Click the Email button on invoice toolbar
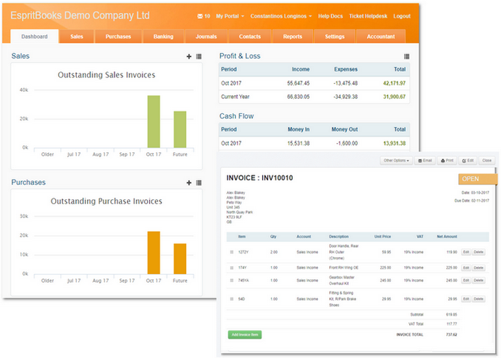The width and height of the screenshot is (501, 358). (425, 161)
